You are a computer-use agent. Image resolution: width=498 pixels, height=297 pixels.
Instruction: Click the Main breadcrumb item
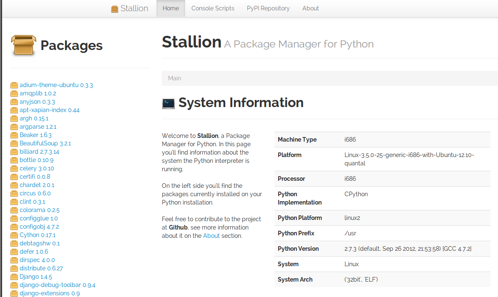[174, 78]
